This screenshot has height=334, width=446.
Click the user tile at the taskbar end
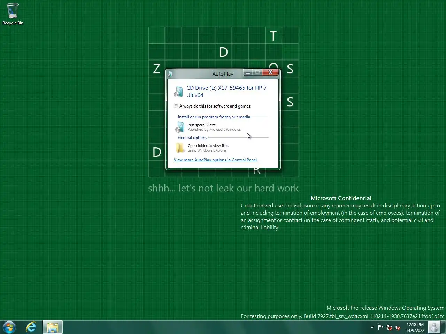pos(434,327)
